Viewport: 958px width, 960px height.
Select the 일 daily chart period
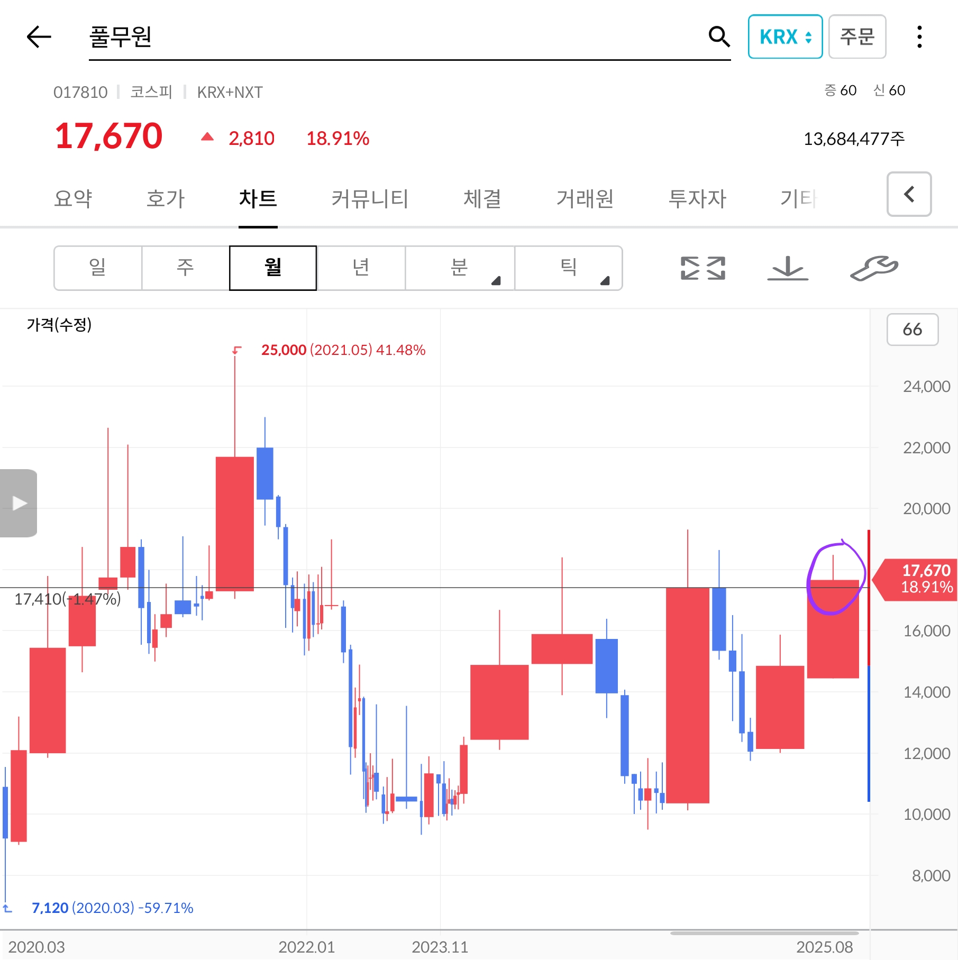point(98,268)
